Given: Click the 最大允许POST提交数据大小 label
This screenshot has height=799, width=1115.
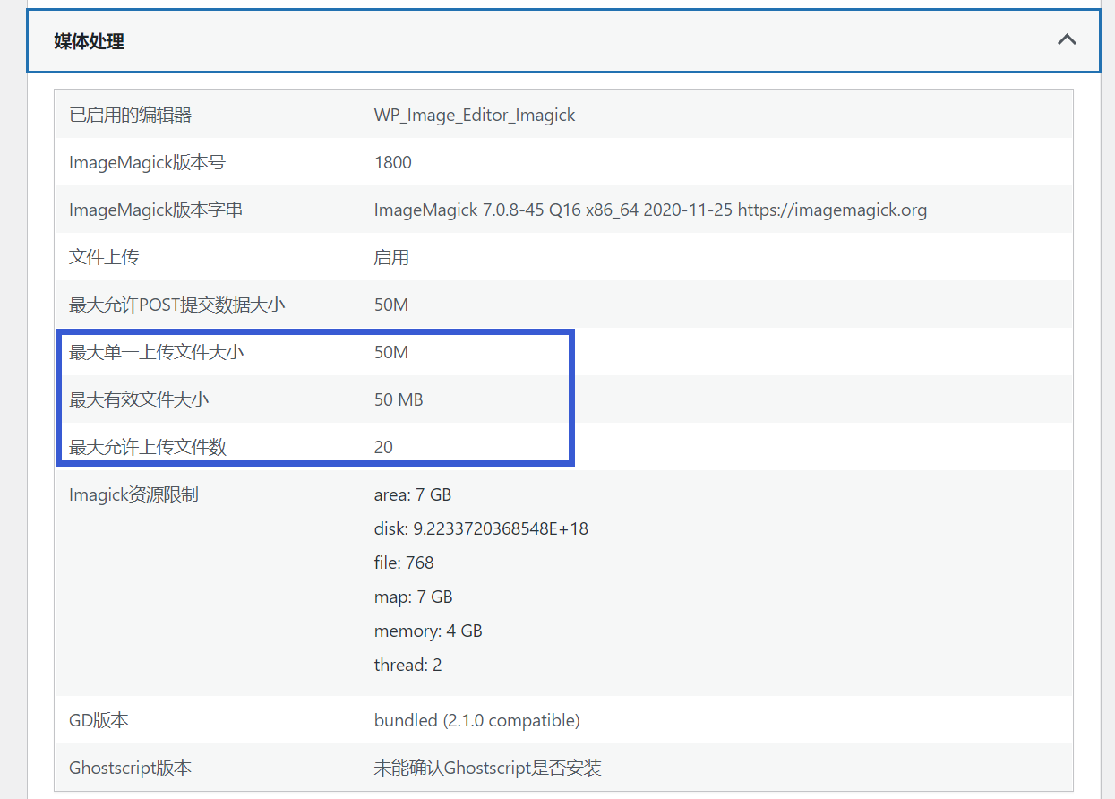Looking at the screenshot, I should [176, 305].
